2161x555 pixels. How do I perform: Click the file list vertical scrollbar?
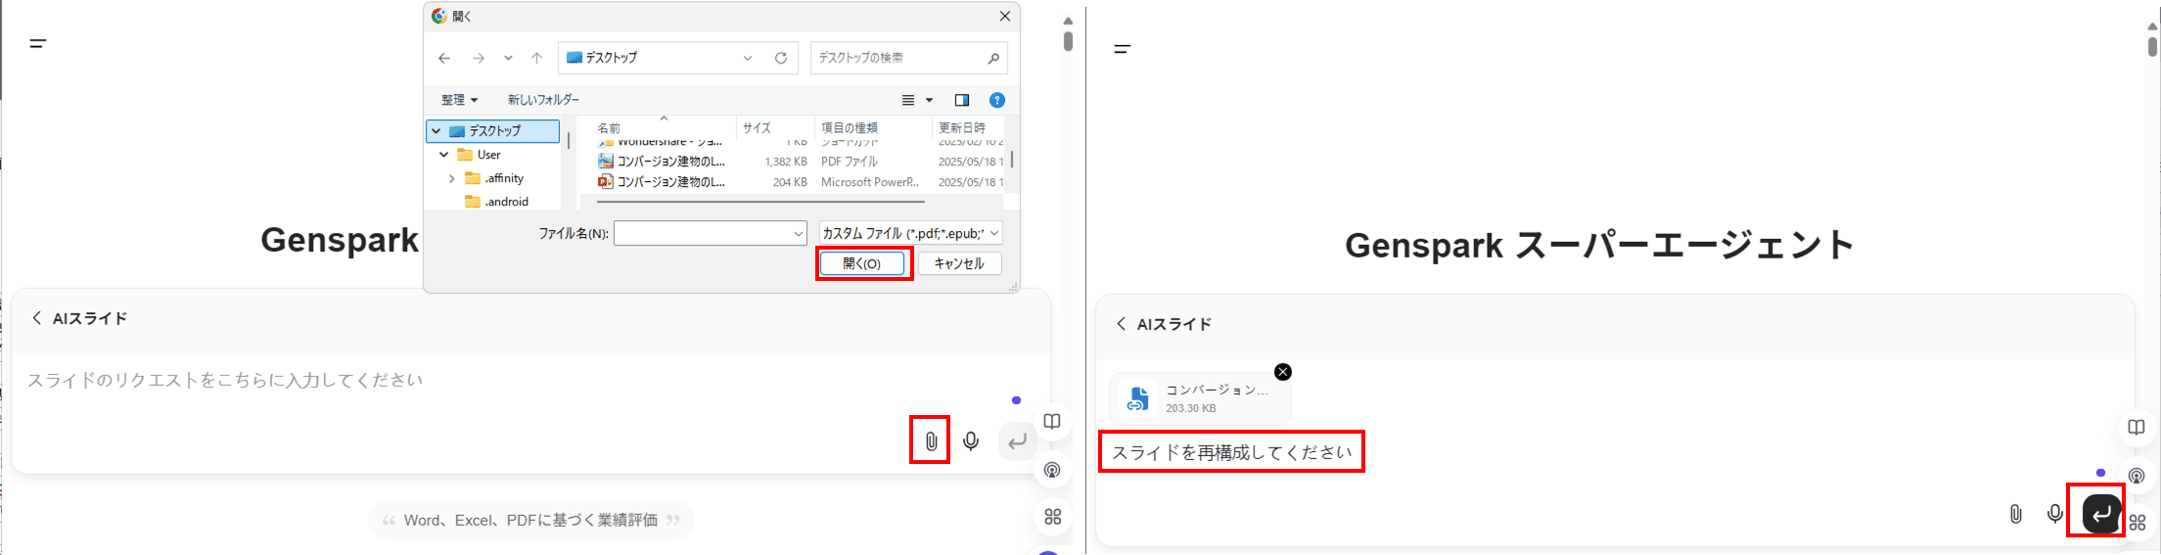coord(1011,160)
